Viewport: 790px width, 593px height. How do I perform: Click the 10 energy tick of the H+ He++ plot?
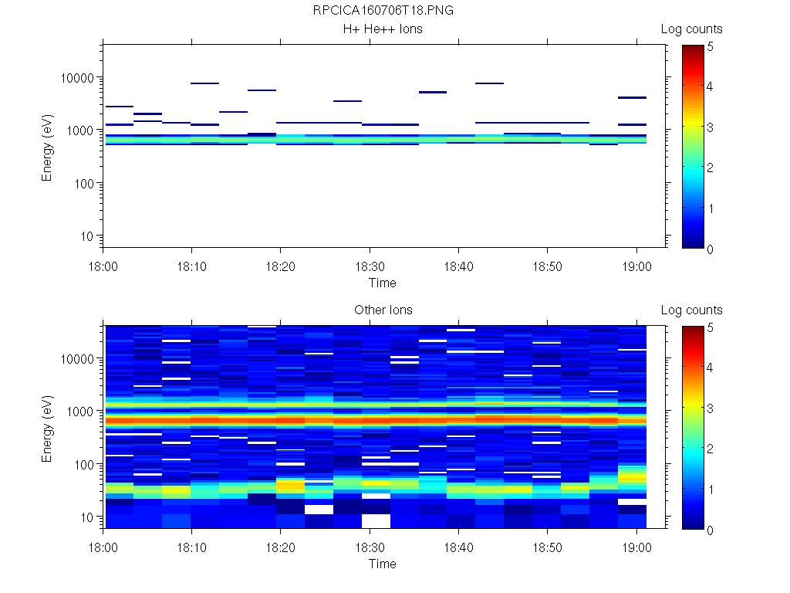pyautogui.click(x=87, y=236)
